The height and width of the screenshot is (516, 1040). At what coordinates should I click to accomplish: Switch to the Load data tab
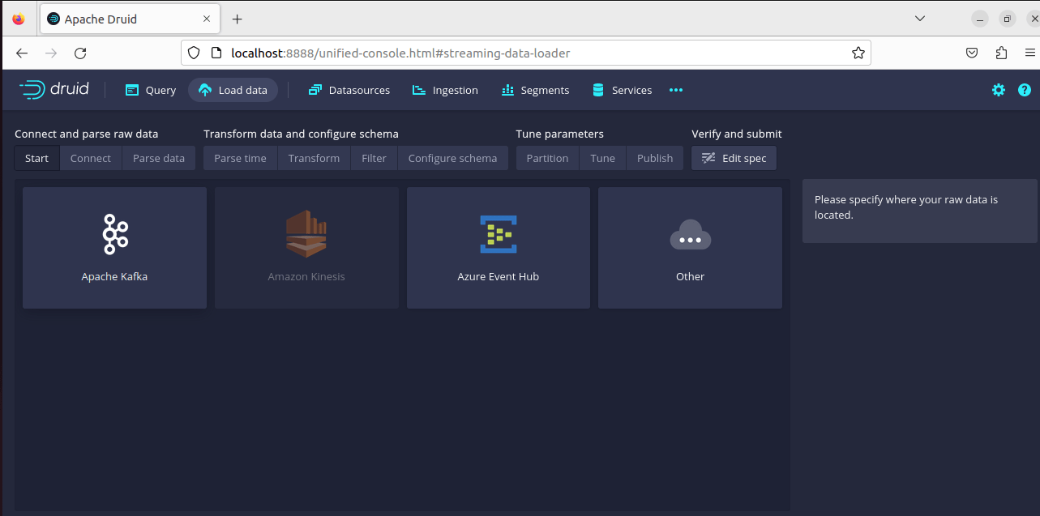point(233,90)
